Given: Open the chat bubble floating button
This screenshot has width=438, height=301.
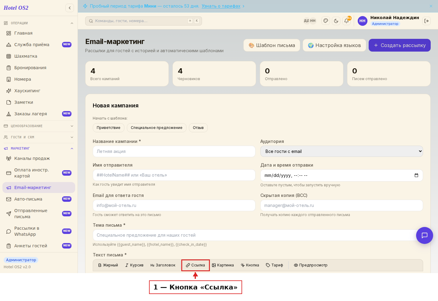Looking at the screenshot, I should [425, 235].
